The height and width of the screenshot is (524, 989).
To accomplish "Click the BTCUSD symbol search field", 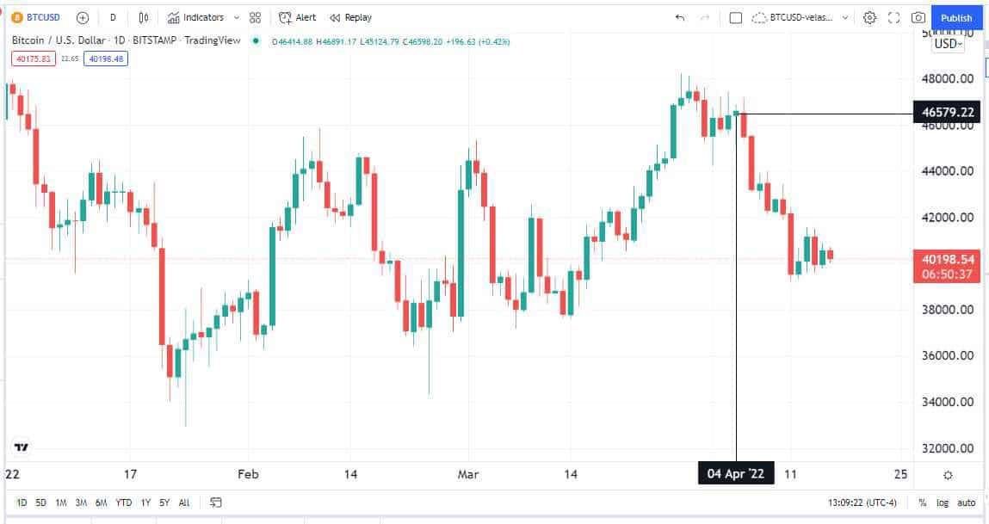I will pyautogui.click(x=40, y=17).
